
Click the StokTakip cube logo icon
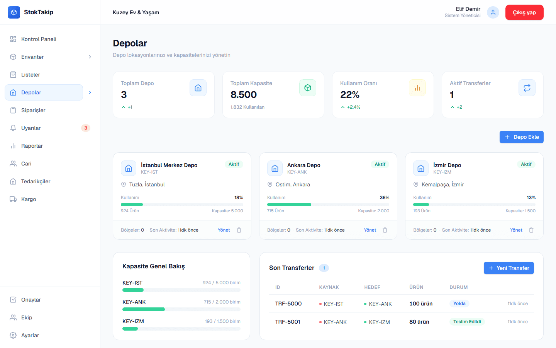14,12
